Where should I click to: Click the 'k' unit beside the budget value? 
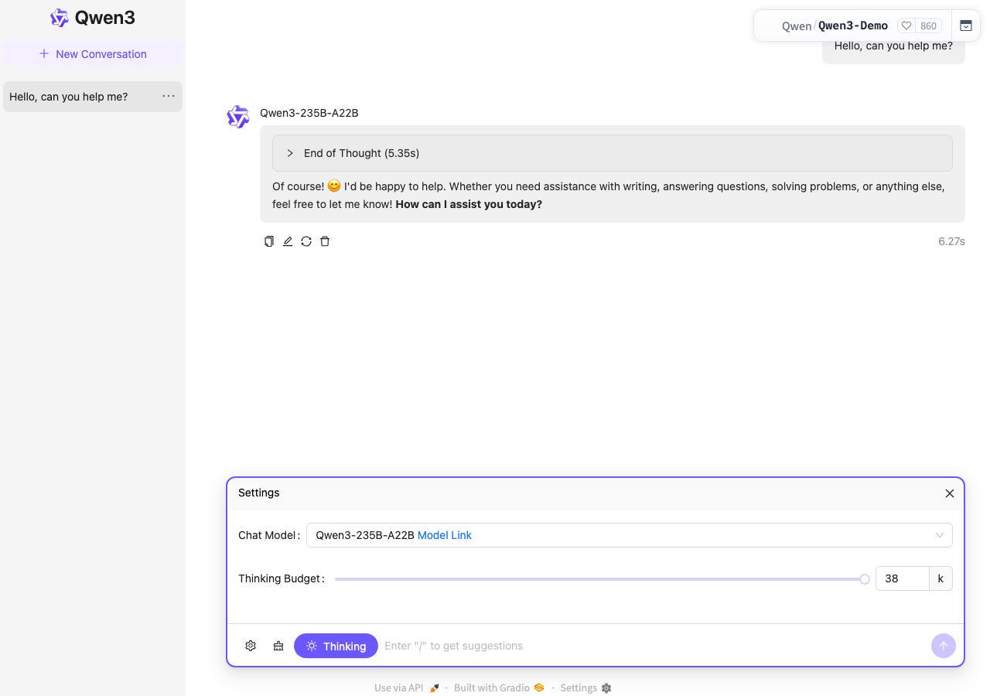coord(940,578)
